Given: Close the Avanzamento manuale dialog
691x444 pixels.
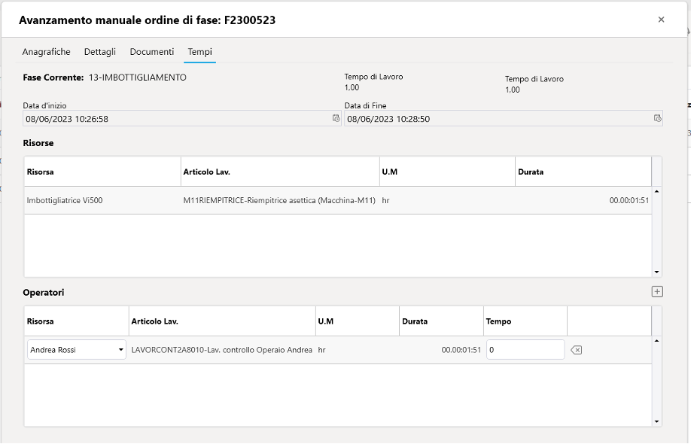Looking at the screenshot, I should tap(661, 20).
